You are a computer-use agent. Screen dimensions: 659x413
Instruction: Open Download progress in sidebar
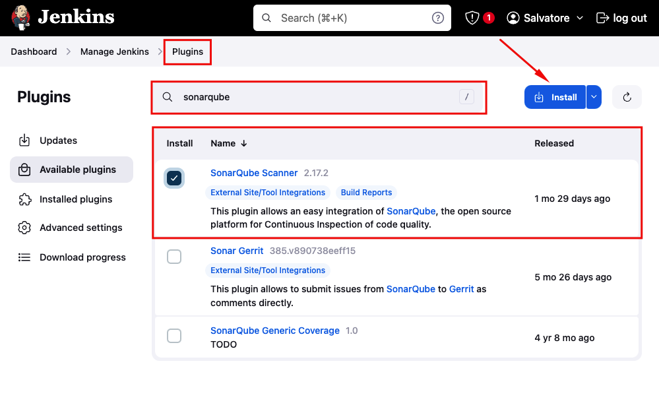tap(71, 257)
